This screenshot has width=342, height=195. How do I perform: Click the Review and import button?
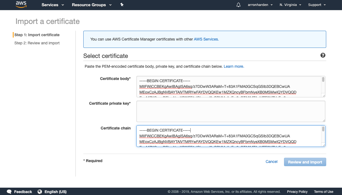click(305, 162)
